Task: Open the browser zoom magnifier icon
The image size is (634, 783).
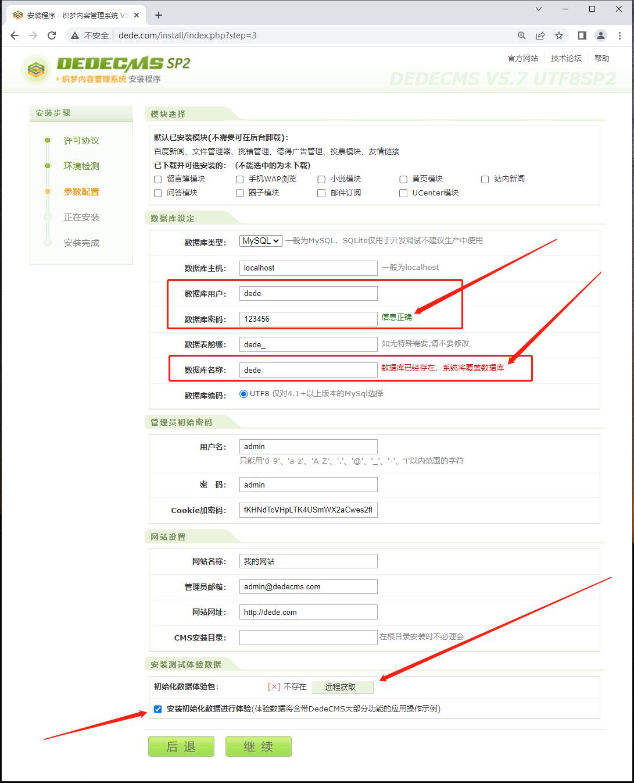Action: (522, 35)
